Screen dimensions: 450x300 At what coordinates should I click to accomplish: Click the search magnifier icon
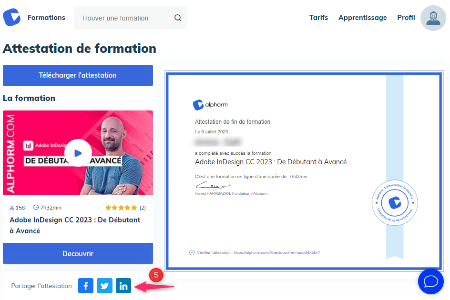click(x=178, y=18)
